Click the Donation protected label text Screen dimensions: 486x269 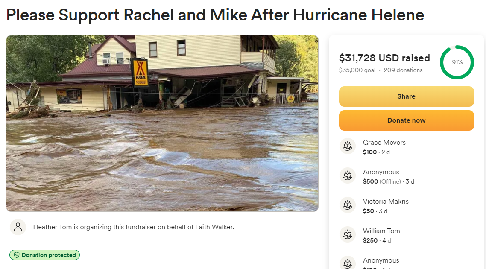coord(49,255)
